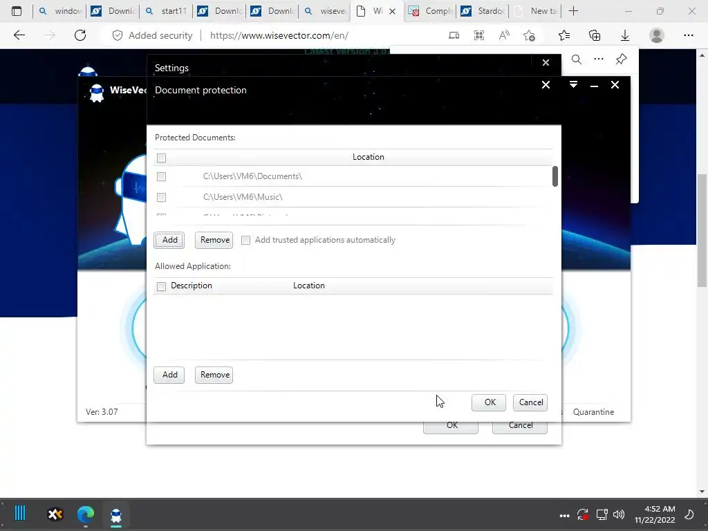Pin the downloads panel
708x531 pixels.
pos(622,59)
